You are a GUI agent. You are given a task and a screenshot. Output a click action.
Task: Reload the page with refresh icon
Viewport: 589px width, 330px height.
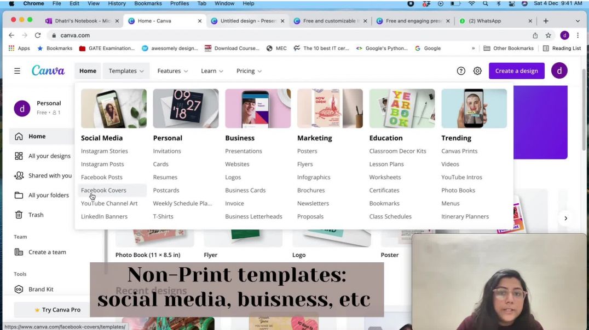coord(38,36)
